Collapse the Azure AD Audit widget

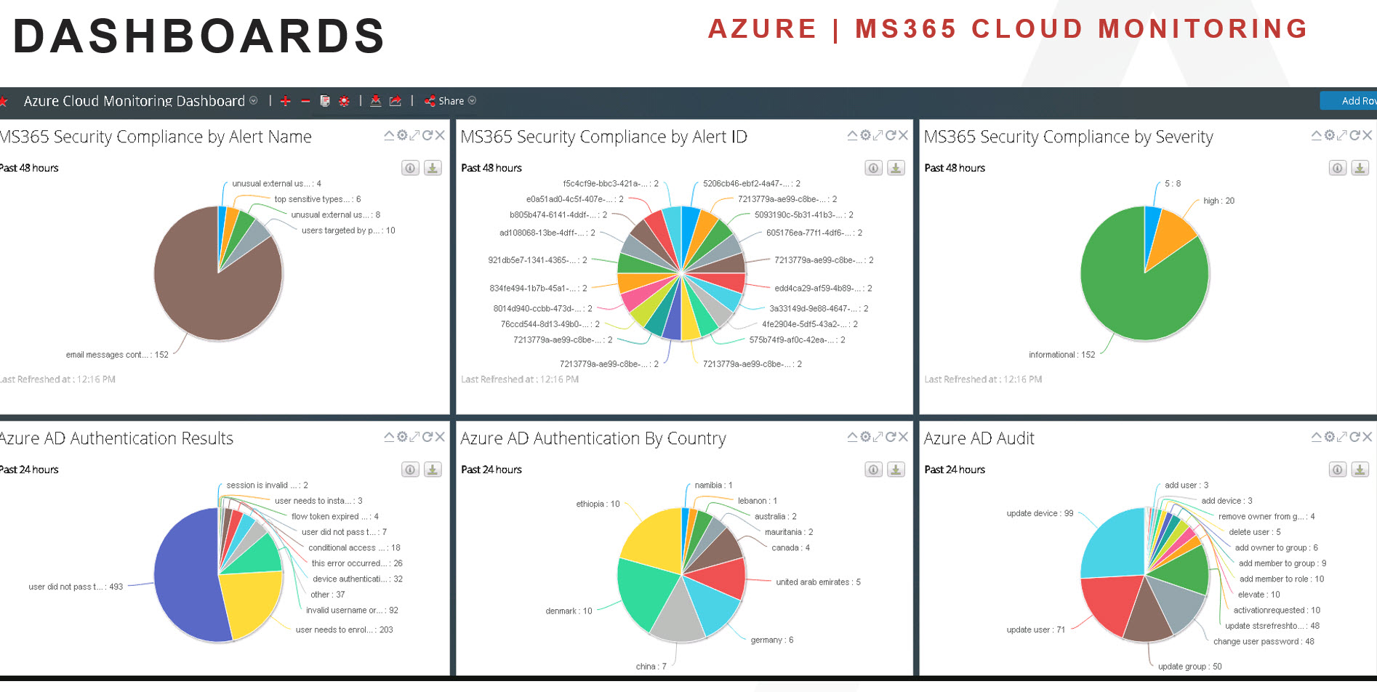1314,437
